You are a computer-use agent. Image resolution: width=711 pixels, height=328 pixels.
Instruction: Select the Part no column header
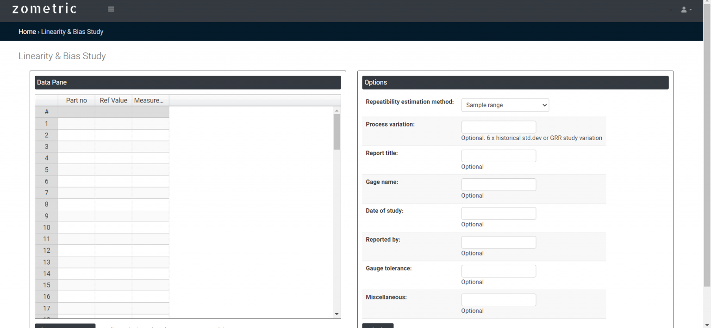(76, 100)
